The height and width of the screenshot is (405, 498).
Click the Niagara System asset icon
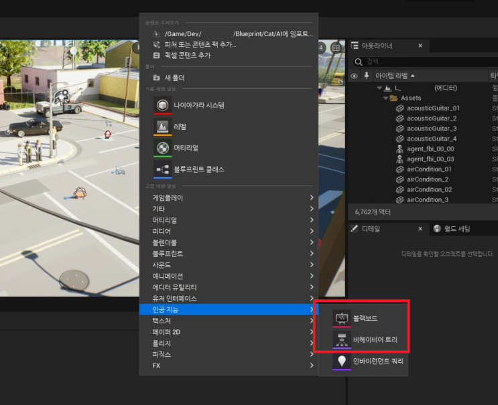point(163,105)
